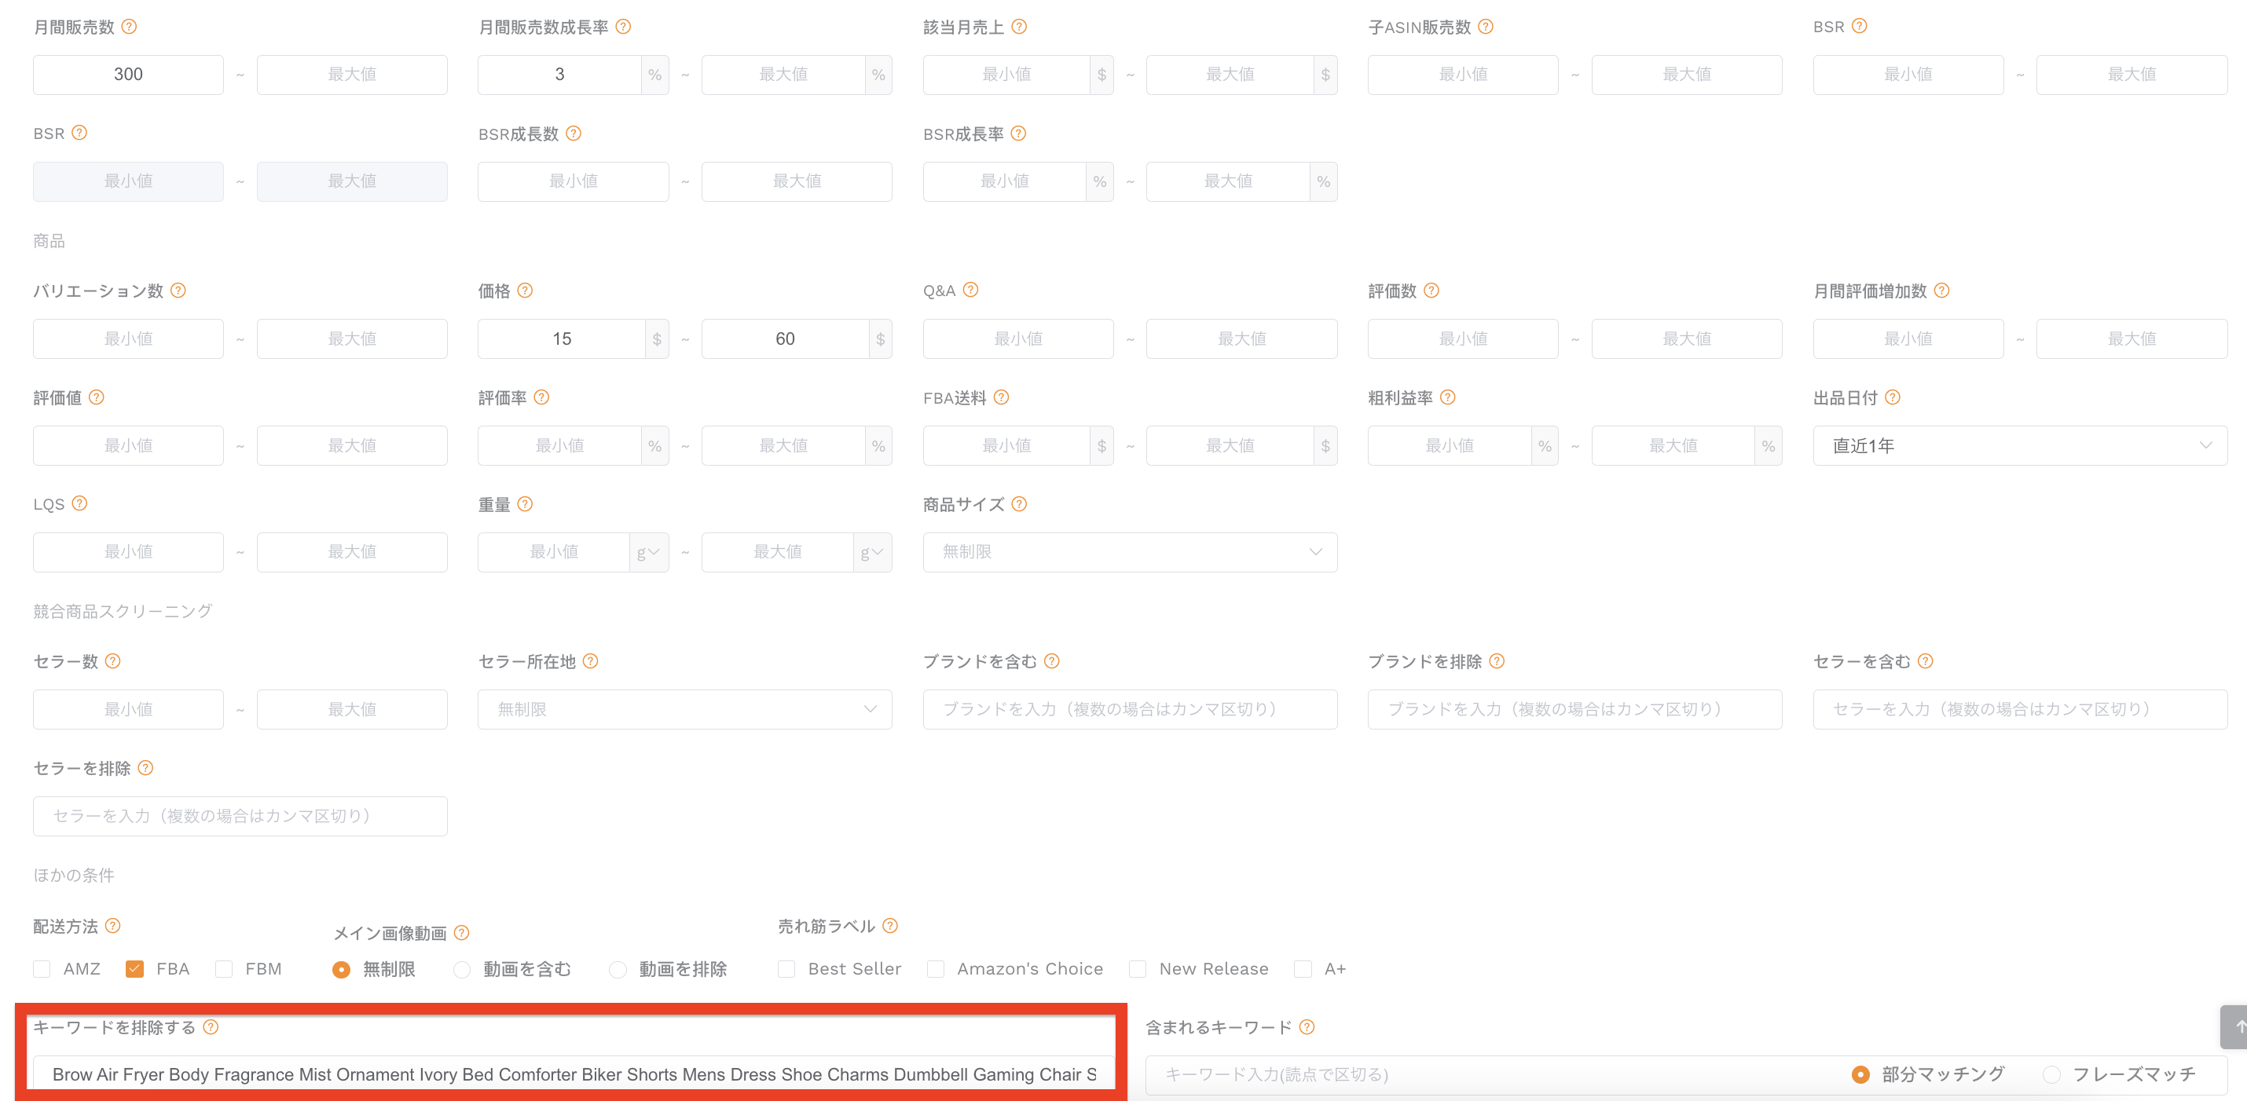Click the 評価数 minimum value field
This screenshot has height=1101, width=2247.
point(1463,338)
